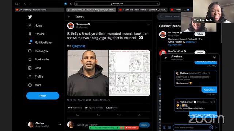Switch to Live streaming YouTube Studio tab
This screenshot has height=131, width=234.
point(39,10)
